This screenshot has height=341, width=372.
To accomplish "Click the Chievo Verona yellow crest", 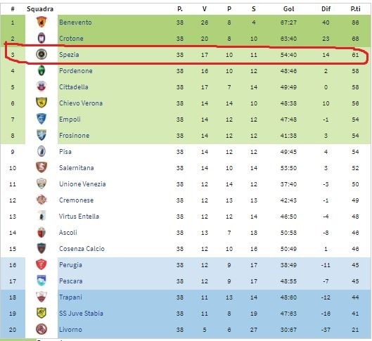I will 41,103.
